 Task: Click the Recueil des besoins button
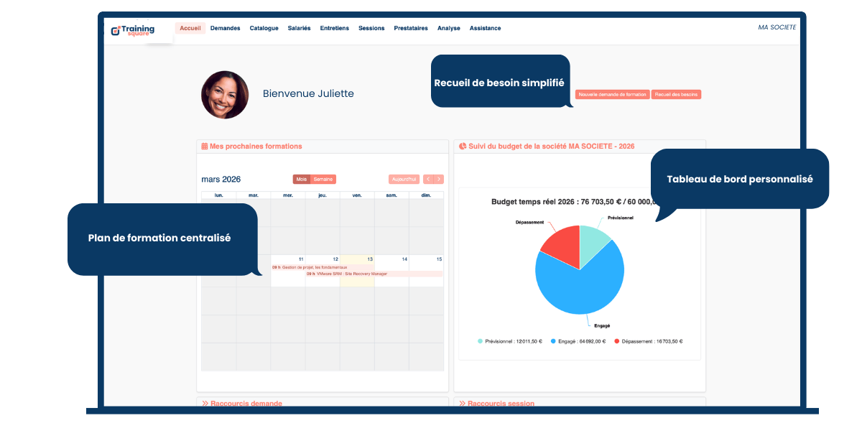pyautogui.click(x=676, y=95)
